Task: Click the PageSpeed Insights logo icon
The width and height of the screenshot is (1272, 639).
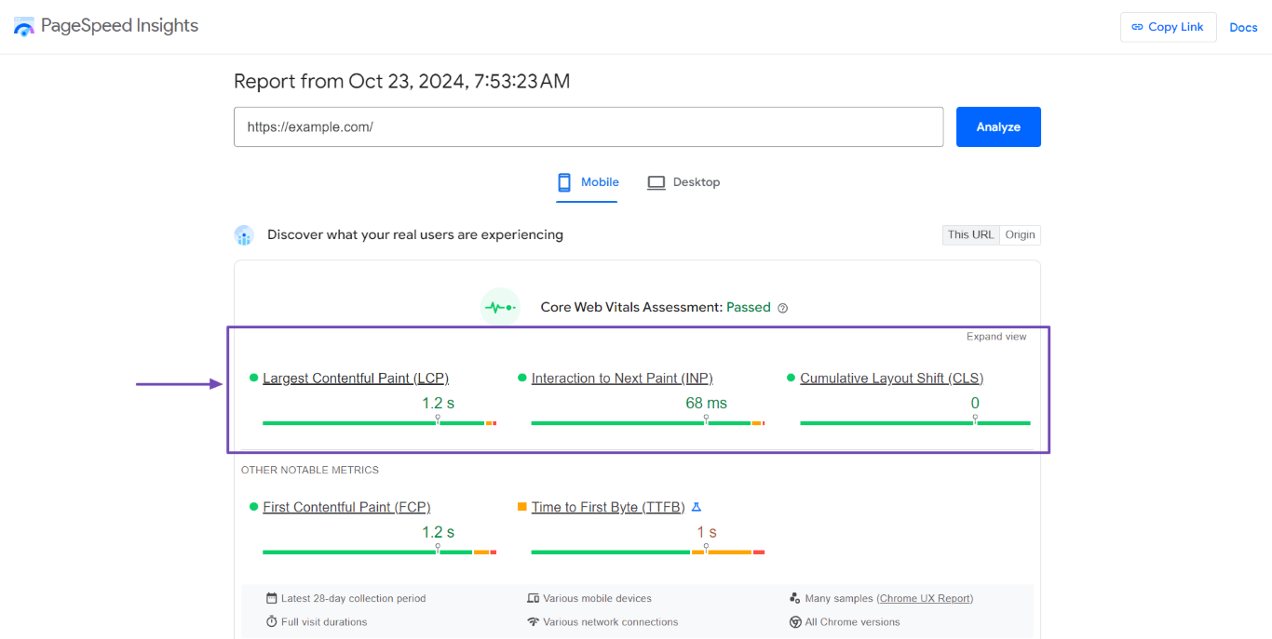Action: pos(23,26)
